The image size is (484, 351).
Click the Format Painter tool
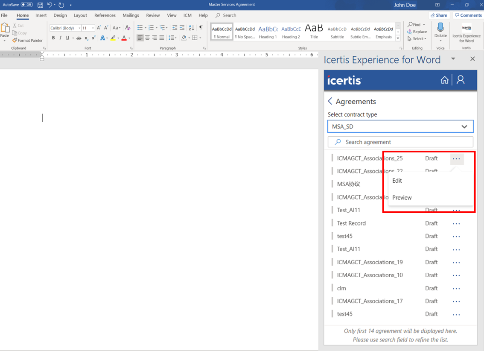click(x=27, y=41)
